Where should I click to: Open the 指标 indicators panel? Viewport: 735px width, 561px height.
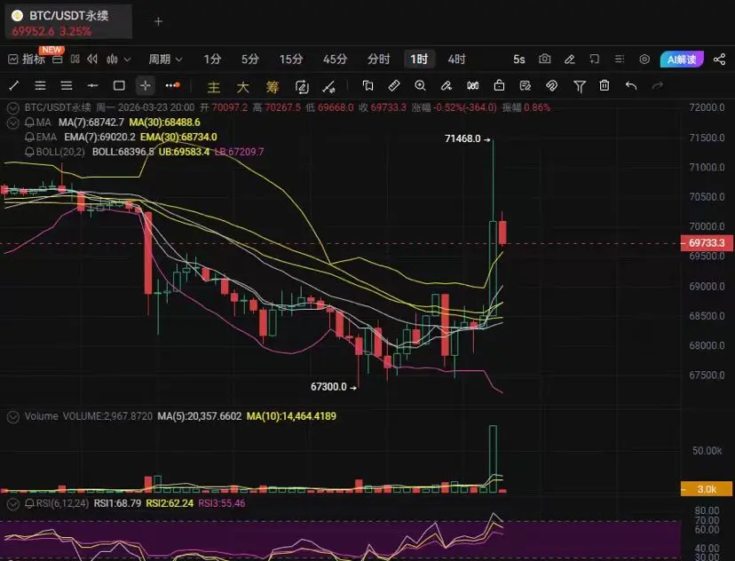tap(27, 59)
